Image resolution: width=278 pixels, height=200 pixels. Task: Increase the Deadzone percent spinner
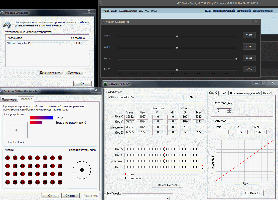tap(229, 109)
